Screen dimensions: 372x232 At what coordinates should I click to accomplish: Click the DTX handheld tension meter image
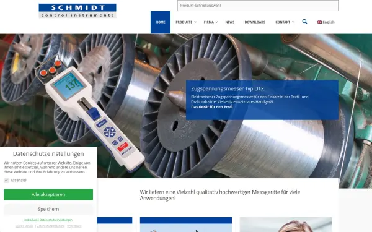pos(90,114)
